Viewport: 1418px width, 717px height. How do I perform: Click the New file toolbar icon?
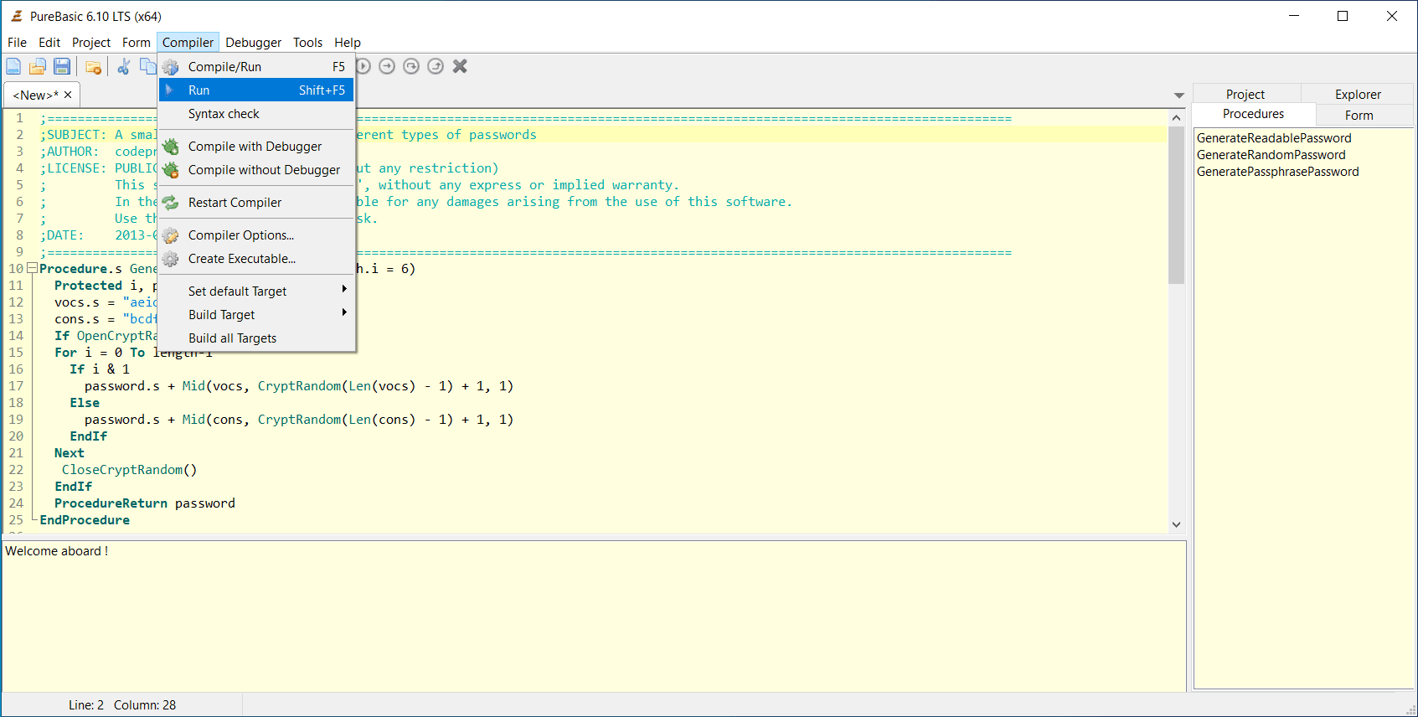(13, 66)
